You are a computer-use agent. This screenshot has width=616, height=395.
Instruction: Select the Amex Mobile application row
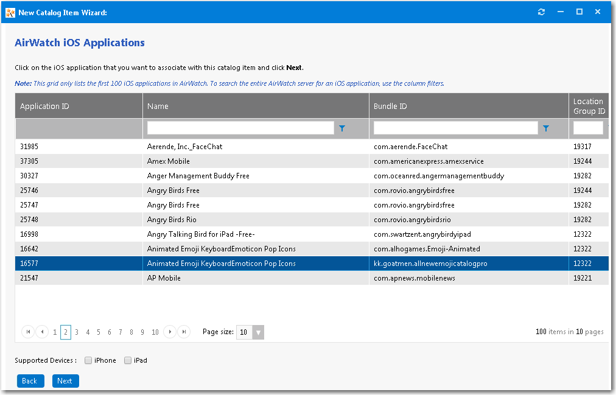(x=312, y=161)
